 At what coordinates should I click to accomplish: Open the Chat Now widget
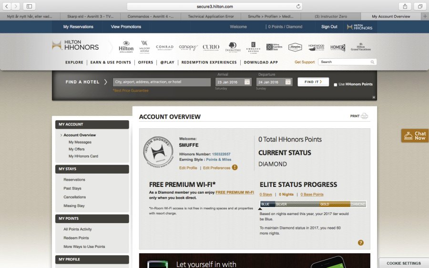click(415, 136)
